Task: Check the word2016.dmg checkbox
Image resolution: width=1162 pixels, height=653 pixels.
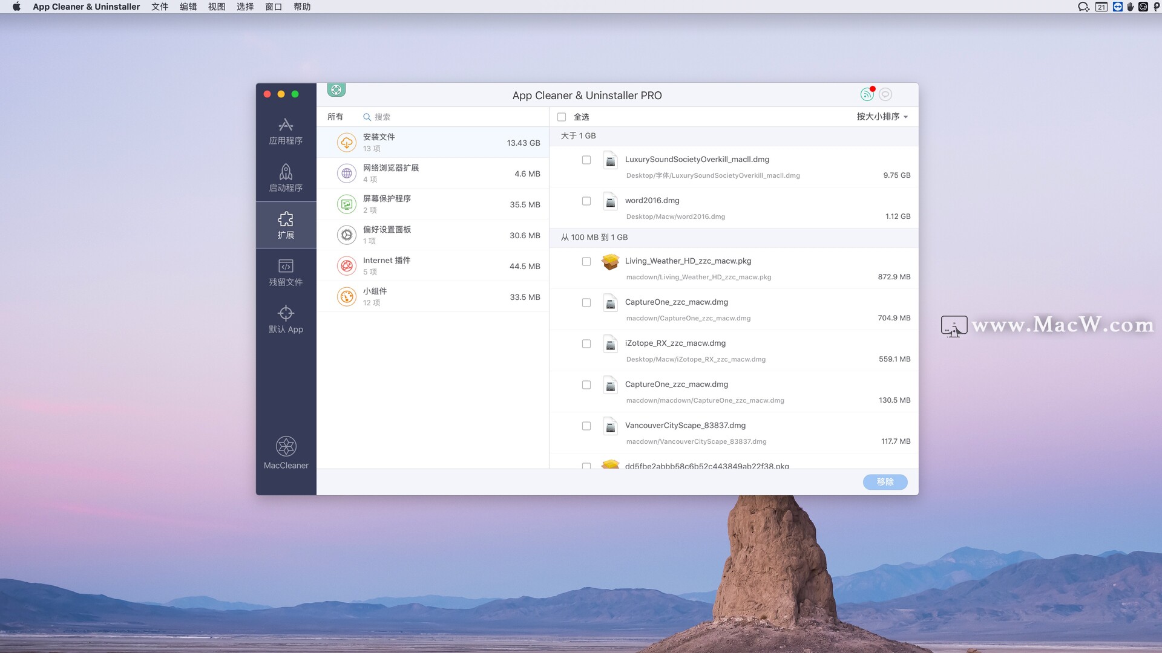Action: [x=586, y=201]
